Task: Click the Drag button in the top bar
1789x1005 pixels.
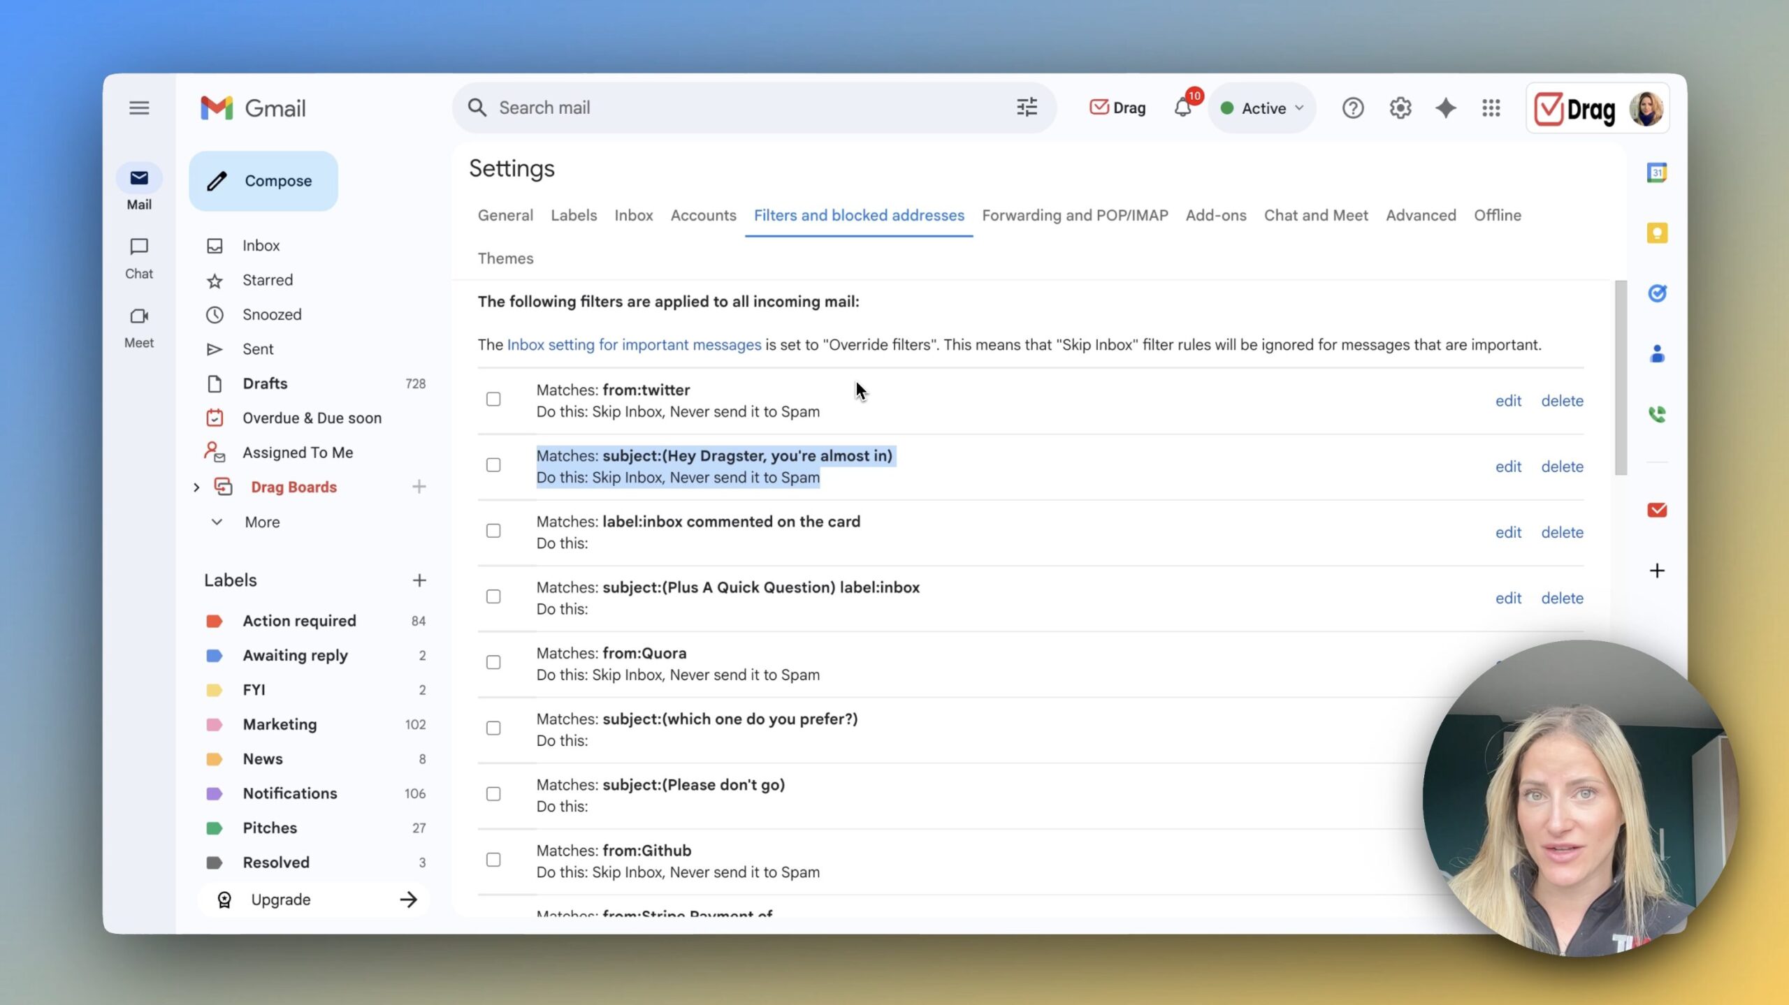Action: [x=1117, y=108]
